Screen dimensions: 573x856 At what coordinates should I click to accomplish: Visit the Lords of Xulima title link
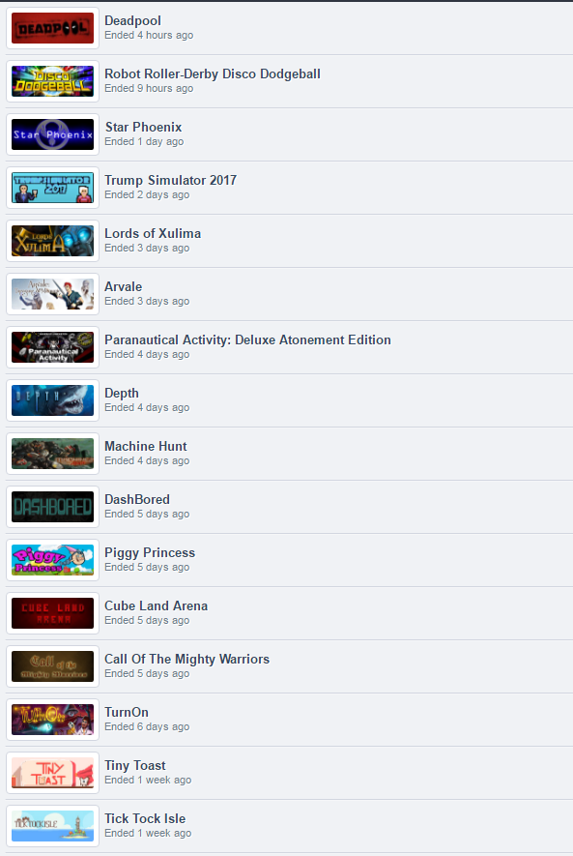click(x=153, y=234)
